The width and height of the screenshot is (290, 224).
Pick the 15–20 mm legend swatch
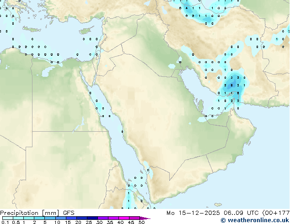(x=71, y=218)
